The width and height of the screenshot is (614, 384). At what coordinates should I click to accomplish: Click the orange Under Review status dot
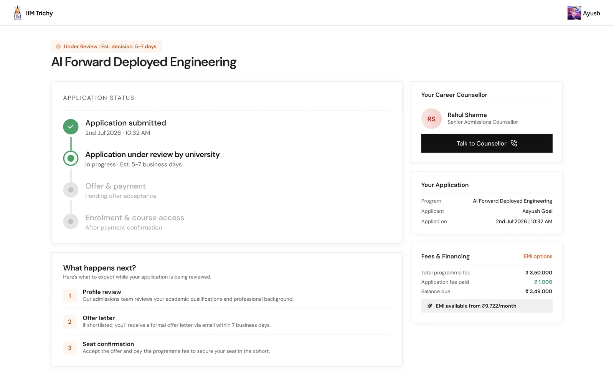[58, 46]
